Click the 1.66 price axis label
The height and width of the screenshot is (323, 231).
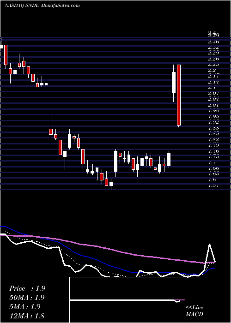click(213, 168)
